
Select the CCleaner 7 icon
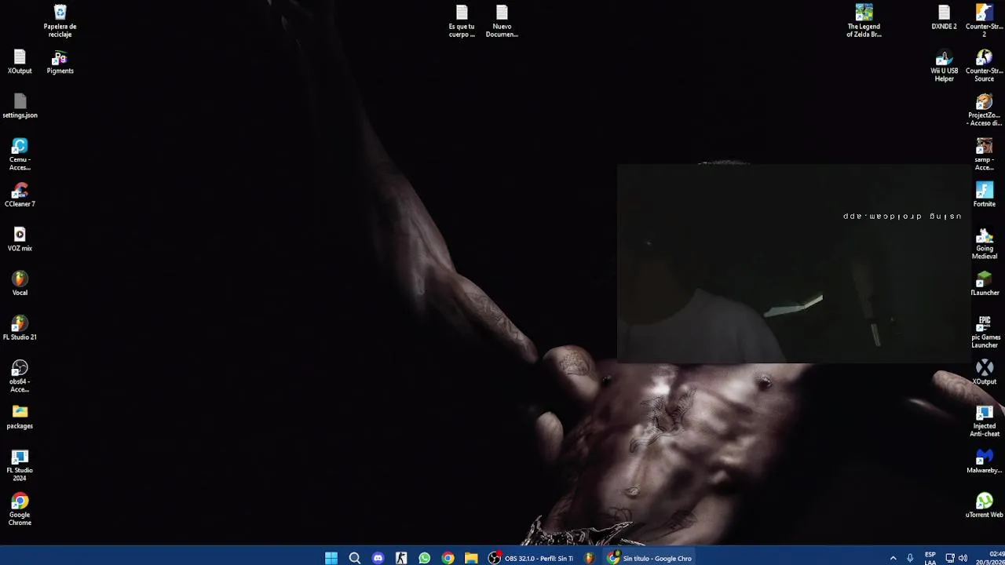pos(20,195)
